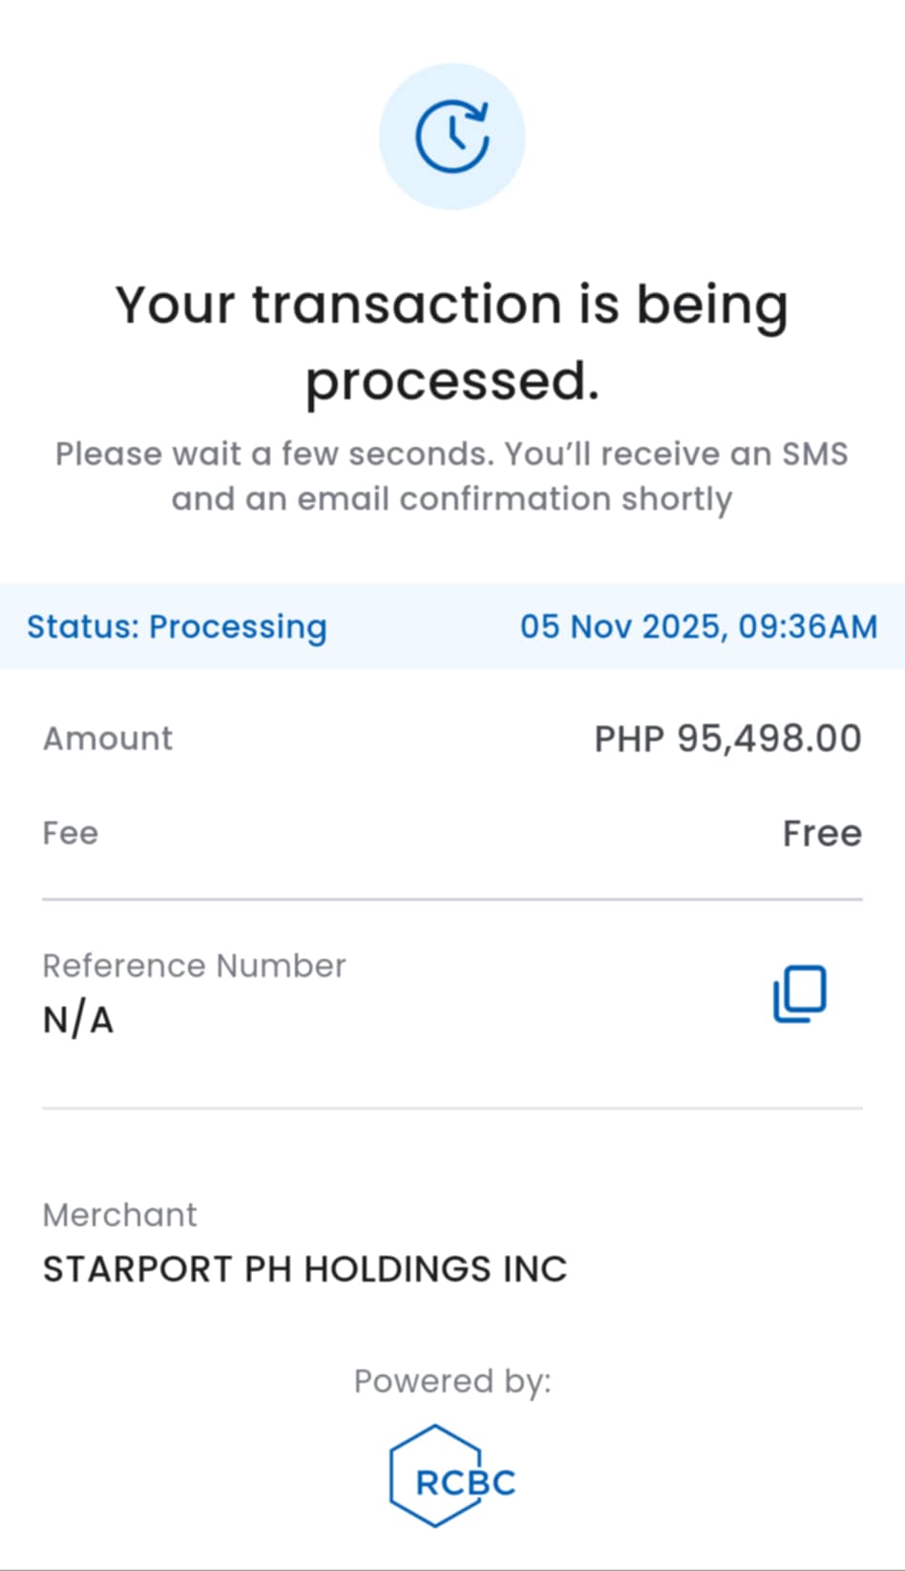
Task: Click the Reference Number label
Action: pyautogui.click(x=194, y=966)
